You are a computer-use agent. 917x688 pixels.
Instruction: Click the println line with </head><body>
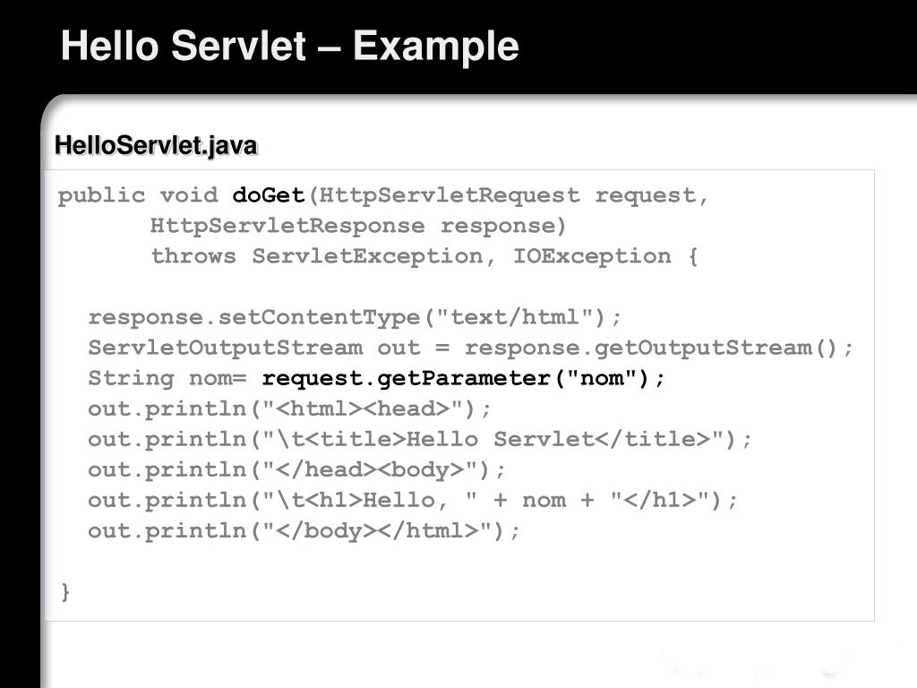coord(296,469)
